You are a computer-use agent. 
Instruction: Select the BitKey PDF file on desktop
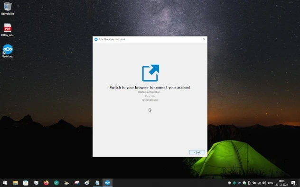(x=8, y=30)
